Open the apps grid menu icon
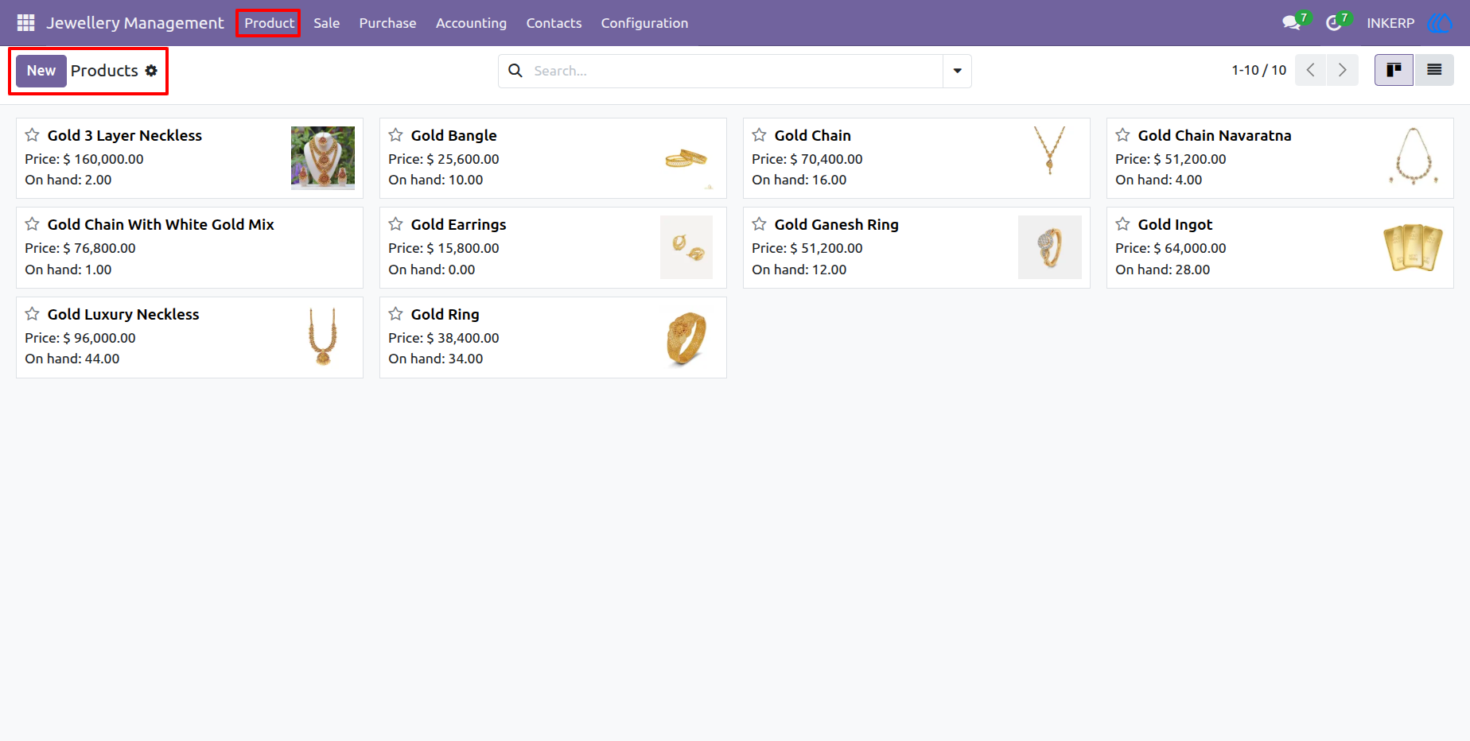Viewport: 1470px width, 741px height. point(25,23)
